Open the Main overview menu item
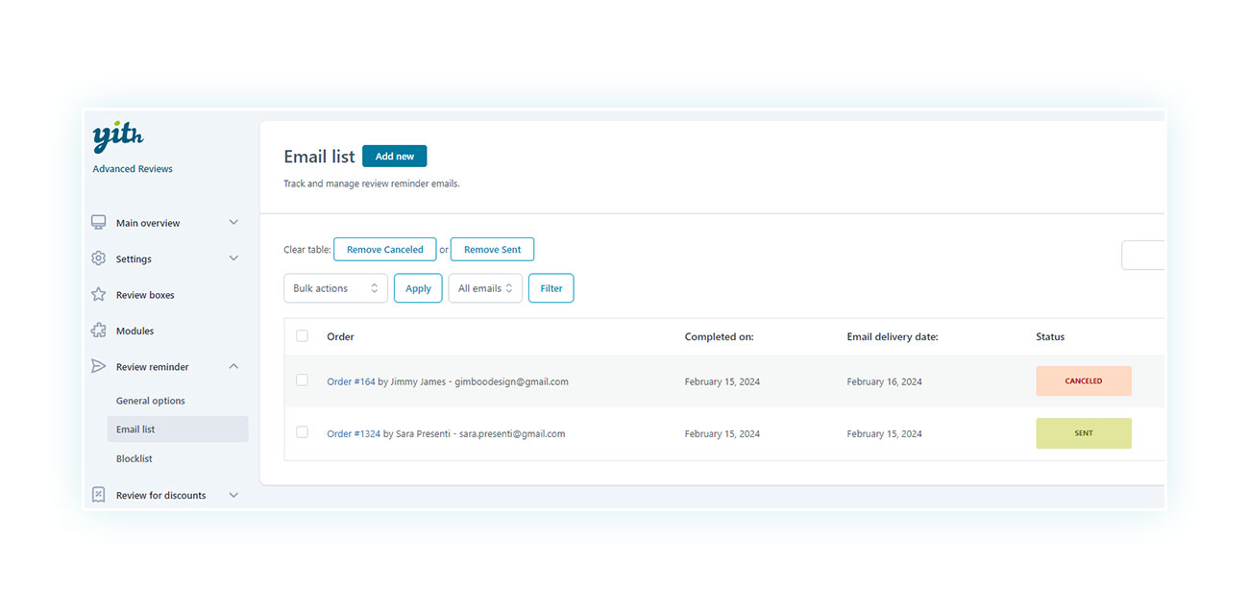 [x=148, y=223]
